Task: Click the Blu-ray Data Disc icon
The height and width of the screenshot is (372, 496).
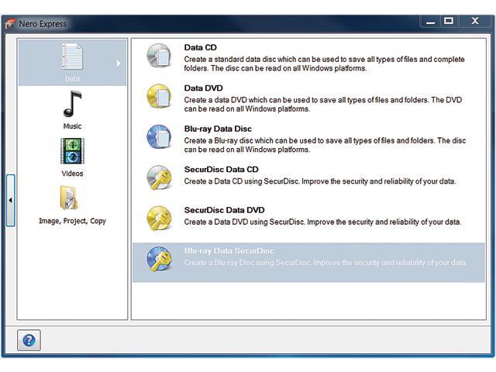Action: 159,137
